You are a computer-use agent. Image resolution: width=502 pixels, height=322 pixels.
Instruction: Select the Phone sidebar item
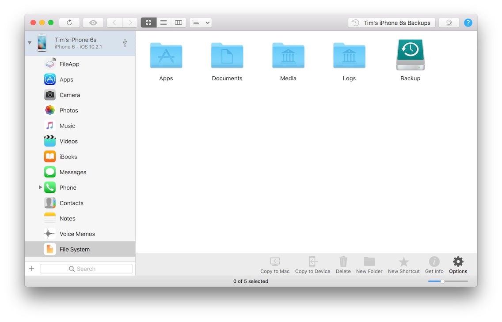[x=80, y=187]
